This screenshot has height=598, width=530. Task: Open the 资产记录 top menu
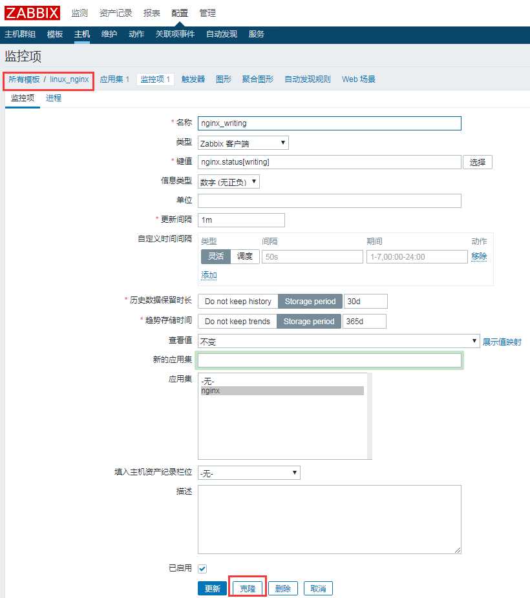[x=116, y=14]
